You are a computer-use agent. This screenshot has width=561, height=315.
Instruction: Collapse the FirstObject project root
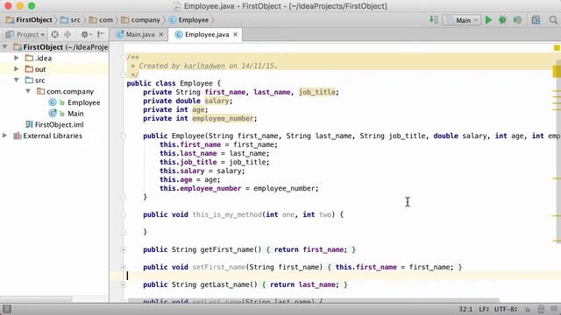click(x=4, y=46)
